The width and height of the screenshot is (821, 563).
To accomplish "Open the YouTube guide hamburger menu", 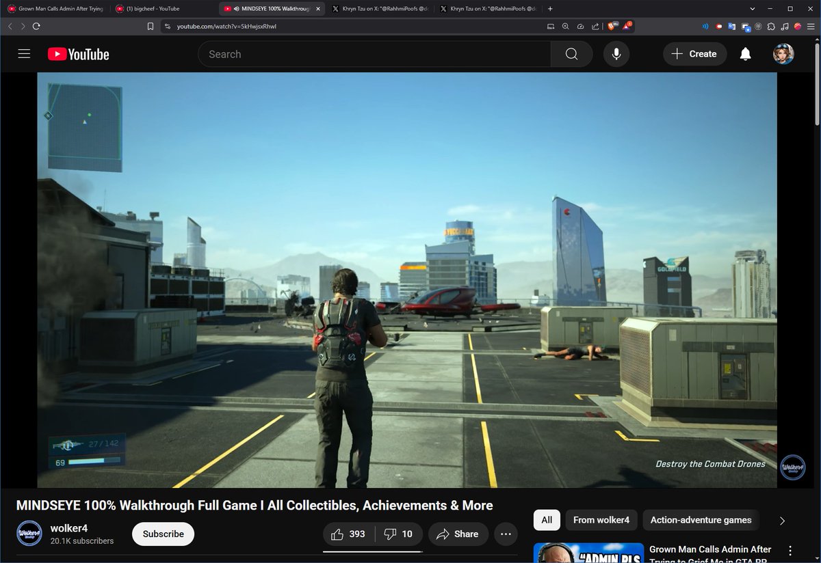I will pyautogui.click(x=24, y=54).
